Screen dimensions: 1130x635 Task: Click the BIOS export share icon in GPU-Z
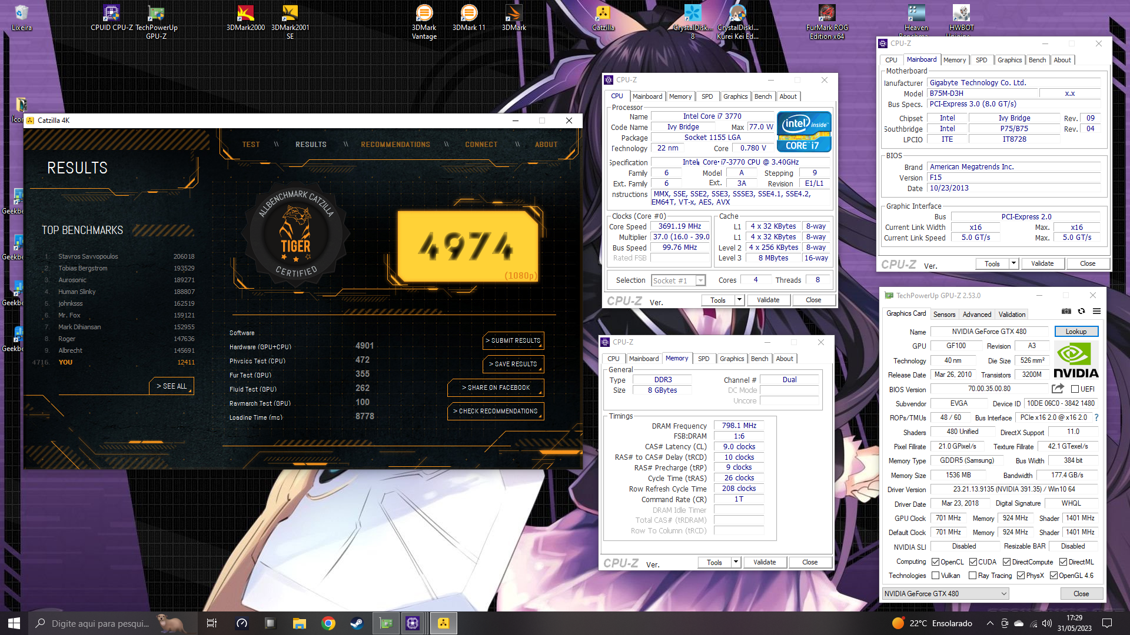tap(1058, 389)
